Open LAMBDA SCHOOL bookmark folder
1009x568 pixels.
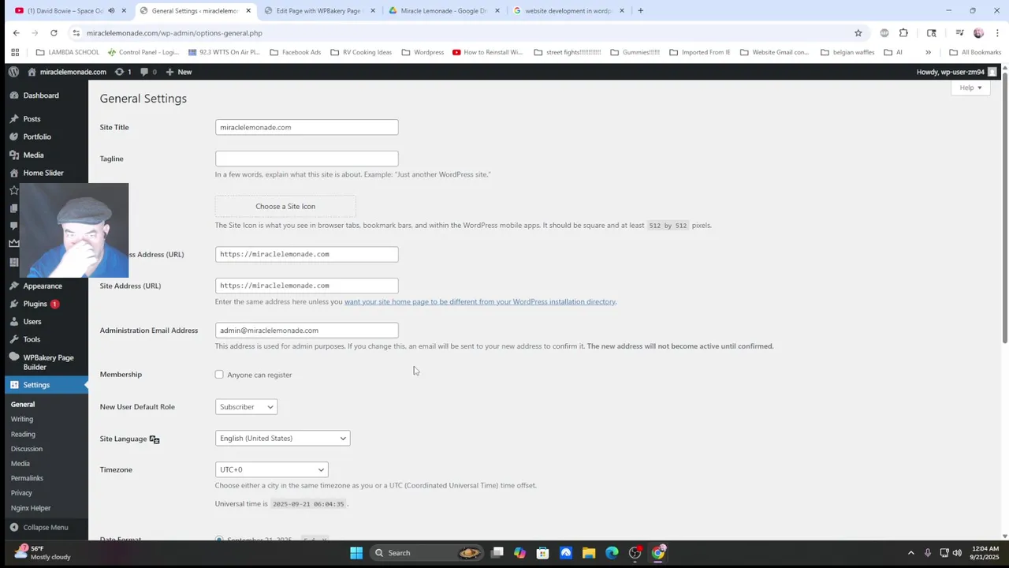[68, 52]
